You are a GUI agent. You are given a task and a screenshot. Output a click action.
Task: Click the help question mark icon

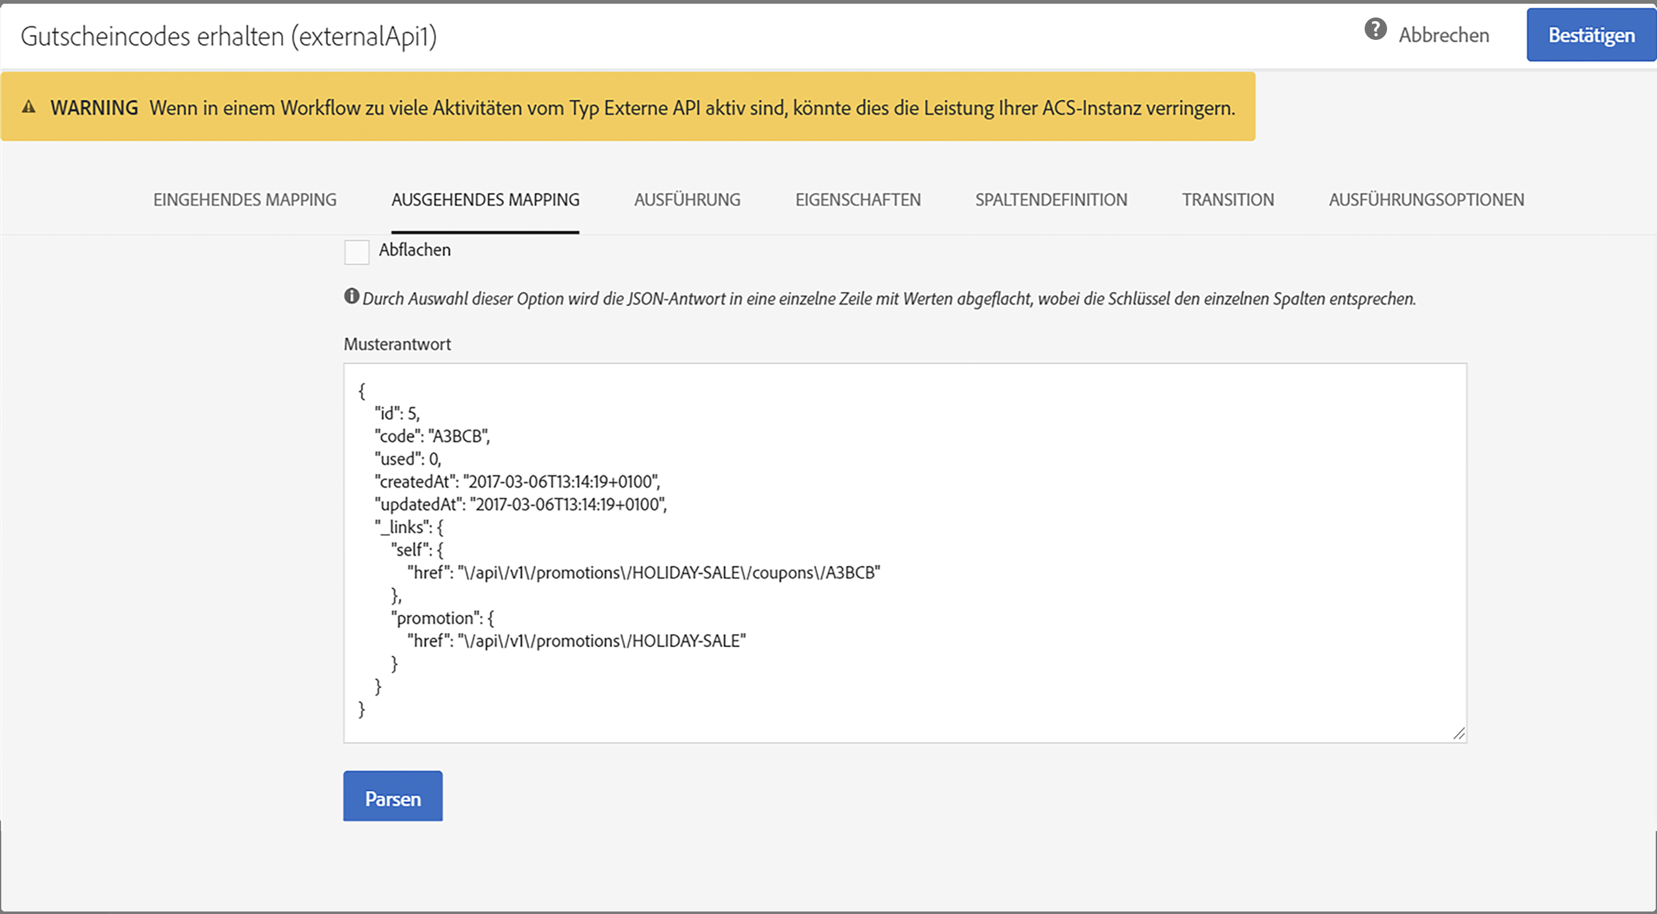pyautogui.click(x=1375, y=29)
